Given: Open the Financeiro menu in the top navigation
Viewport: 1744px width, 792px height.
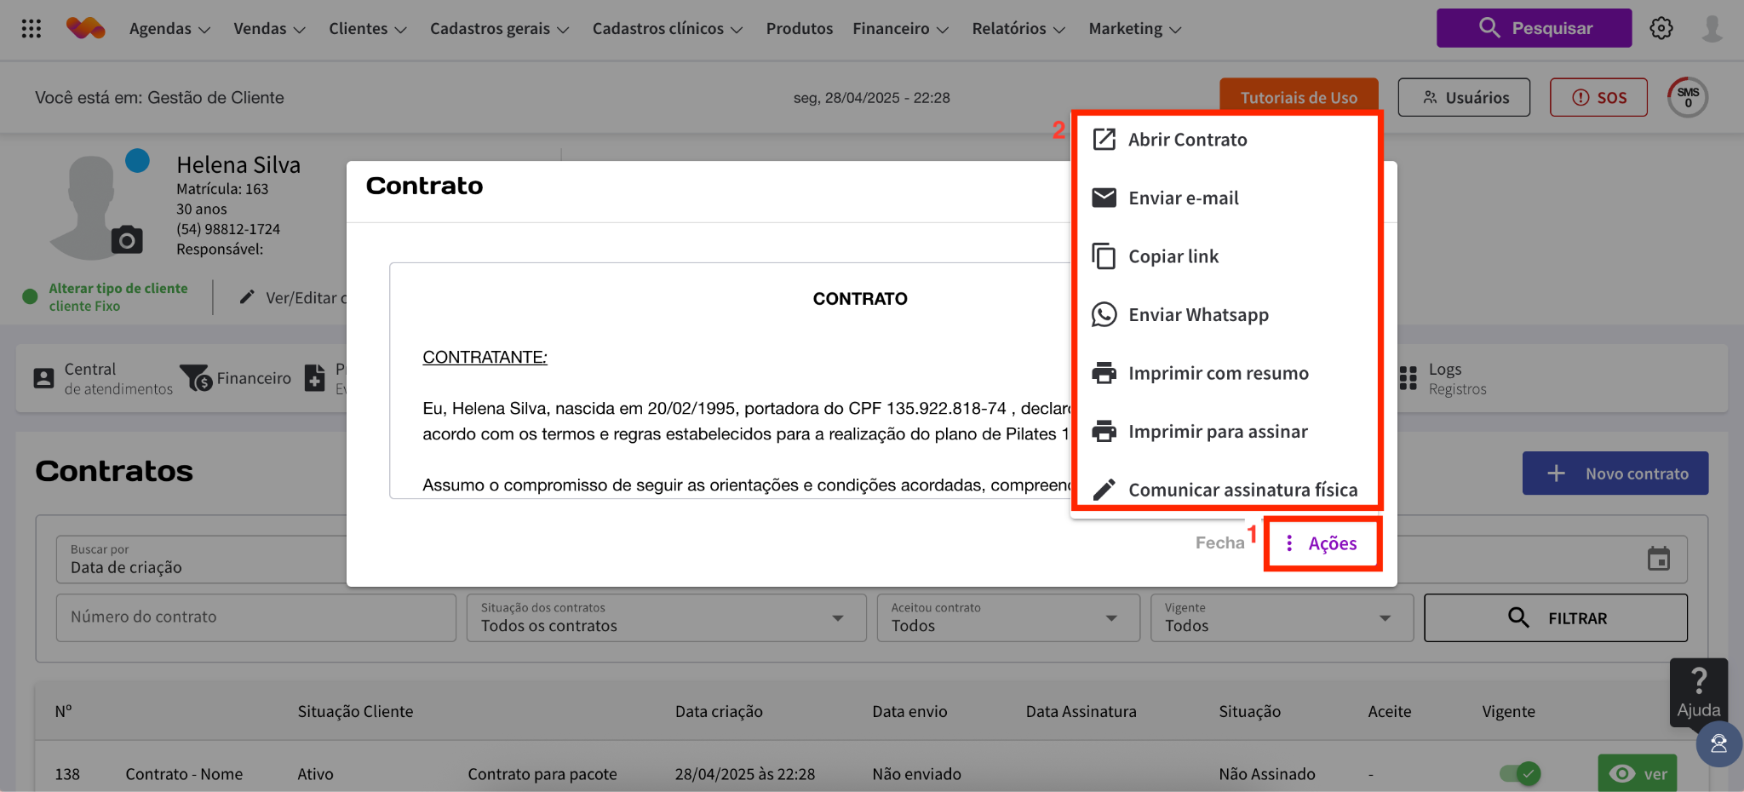Looking at the screenshot, I should pyautogui.click(x=900, y=29).
